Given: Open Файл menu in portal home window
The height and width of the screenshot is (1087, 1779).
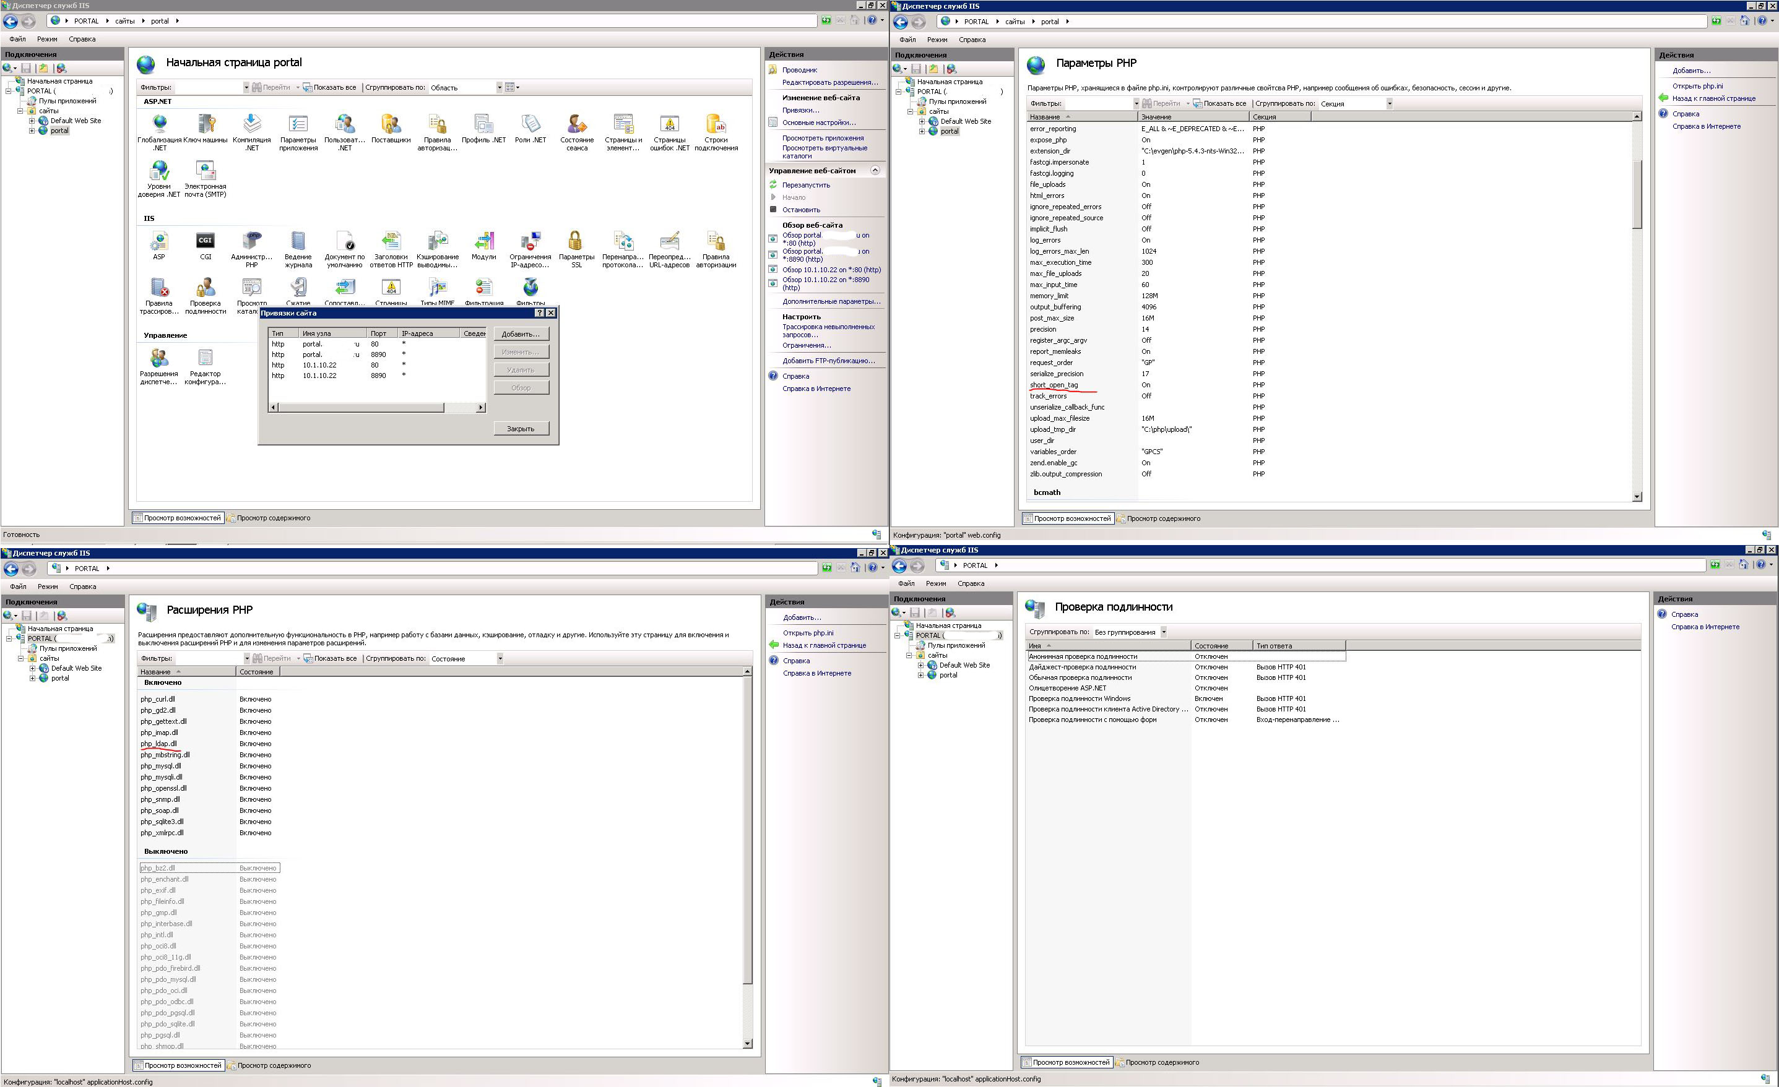Looking at the screenshot, I should [17, 39].
